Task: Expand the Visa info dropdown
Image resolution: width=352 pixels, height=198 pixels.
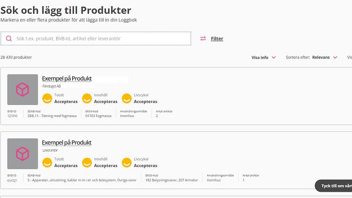Action: 263,57
